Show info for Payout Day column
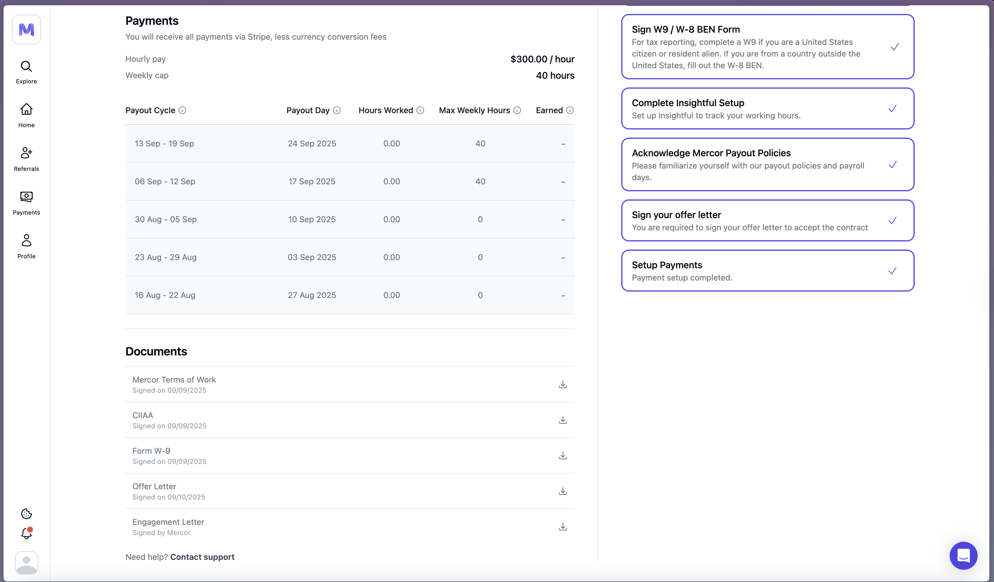 pos(337,111)
